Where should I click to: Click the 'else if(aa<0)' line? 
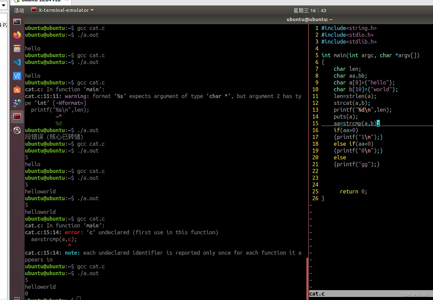353,144
